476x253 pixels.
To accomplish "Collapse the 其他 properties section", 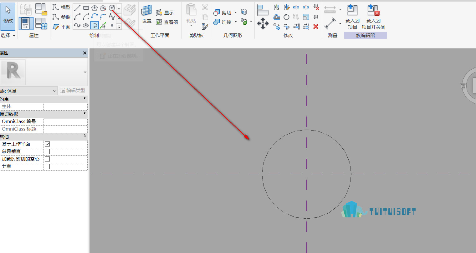I will pyautogui.click(x=84, y=136).
